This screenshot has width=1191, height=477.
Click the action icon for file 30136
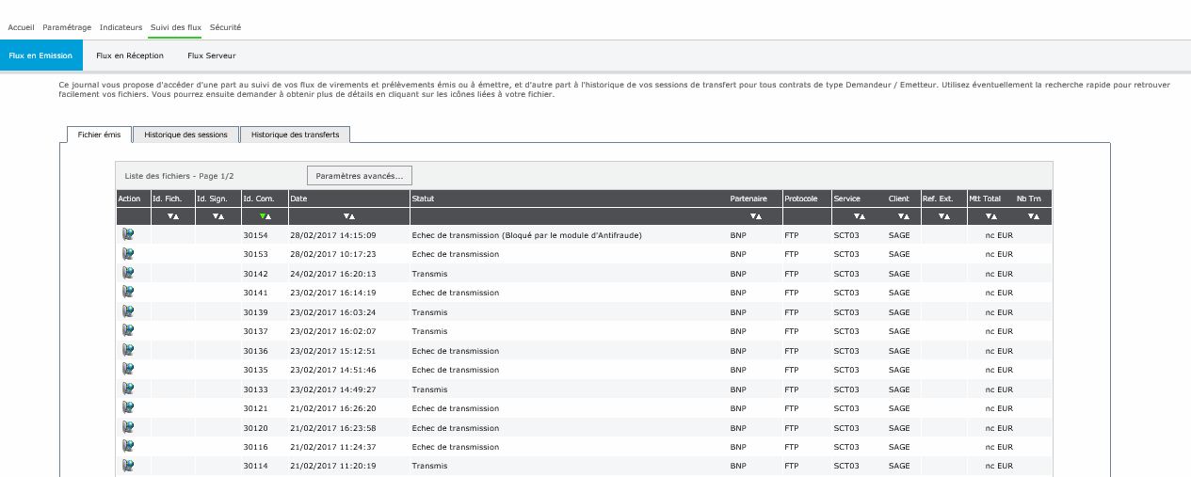127,350
